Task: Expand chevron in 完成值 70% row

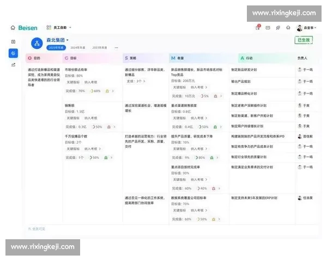Action: (113, 91)
